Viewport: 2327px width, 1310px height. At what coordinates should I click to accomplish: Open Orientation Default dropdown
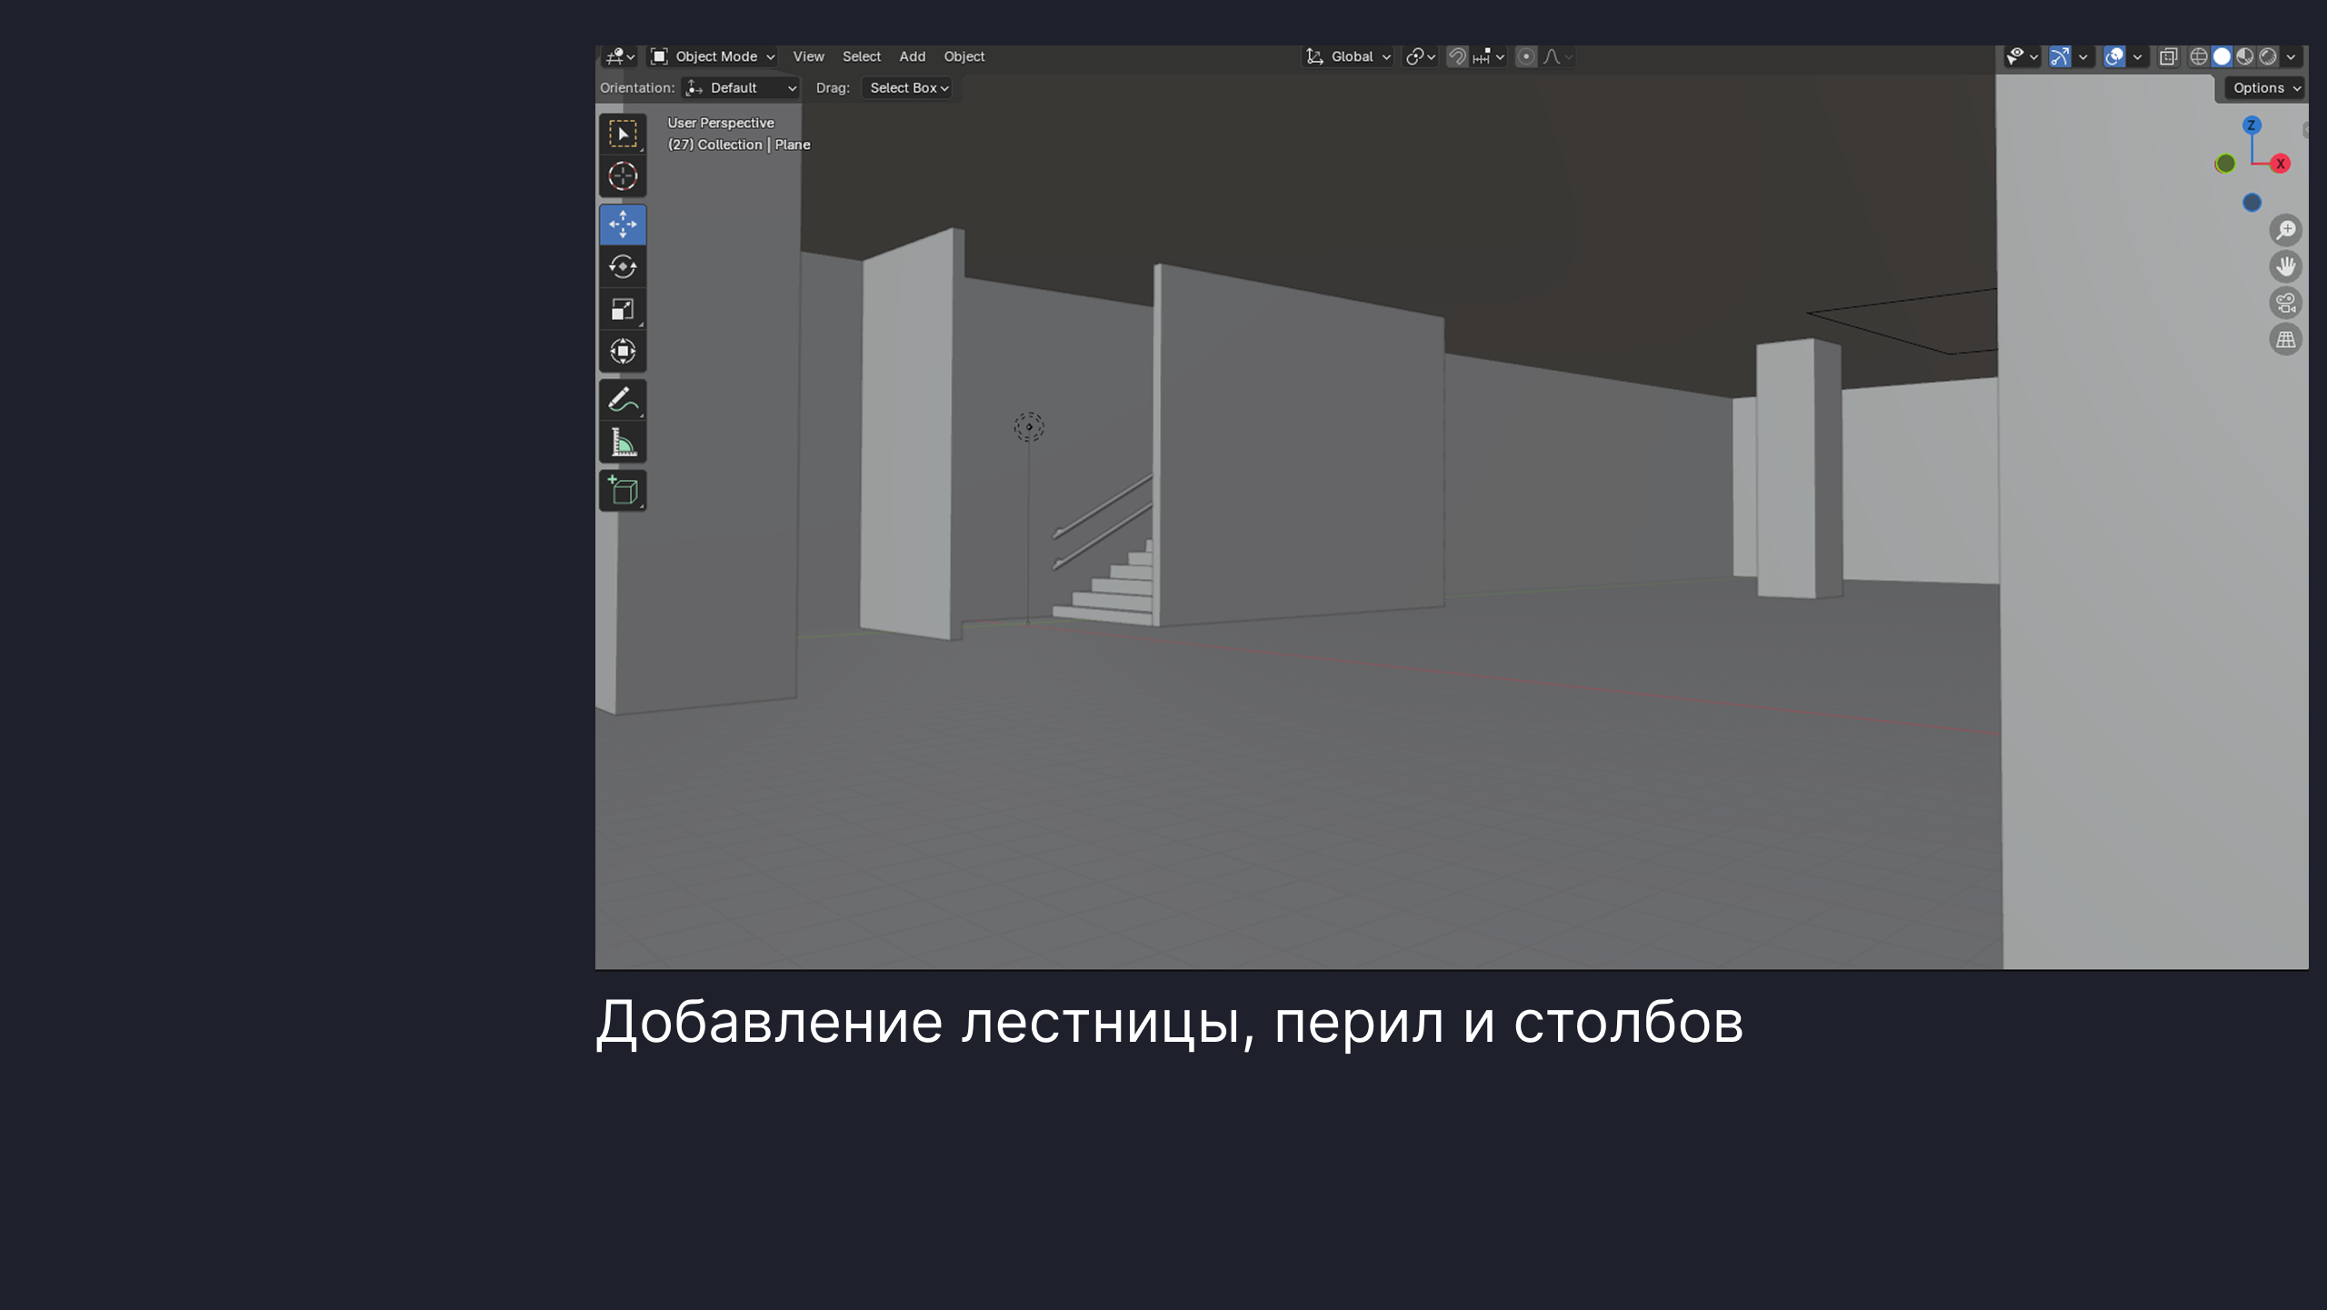[x=741, y=88]
